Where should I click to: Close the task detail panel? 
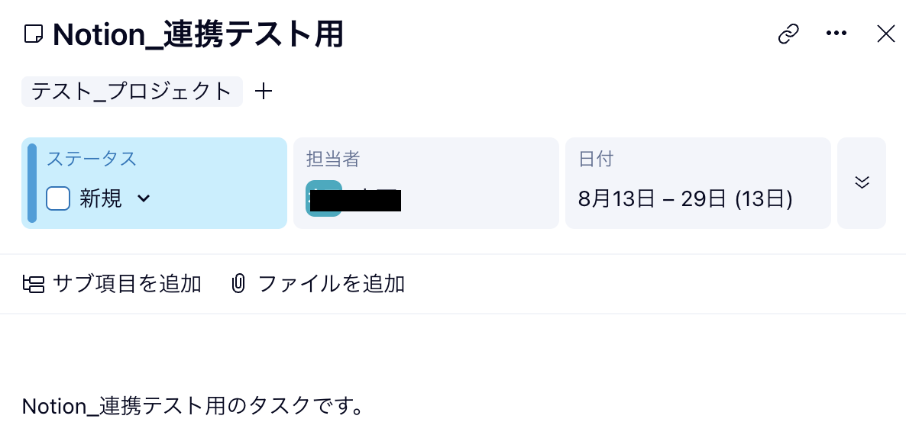(x=885, y=34)
